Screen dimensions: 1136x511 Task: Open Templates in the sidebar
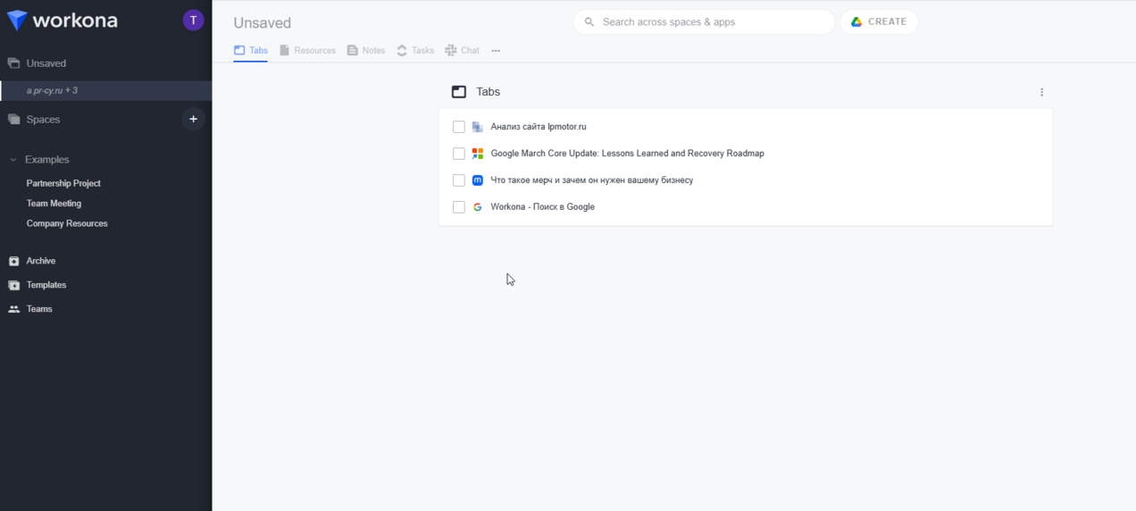46,285
